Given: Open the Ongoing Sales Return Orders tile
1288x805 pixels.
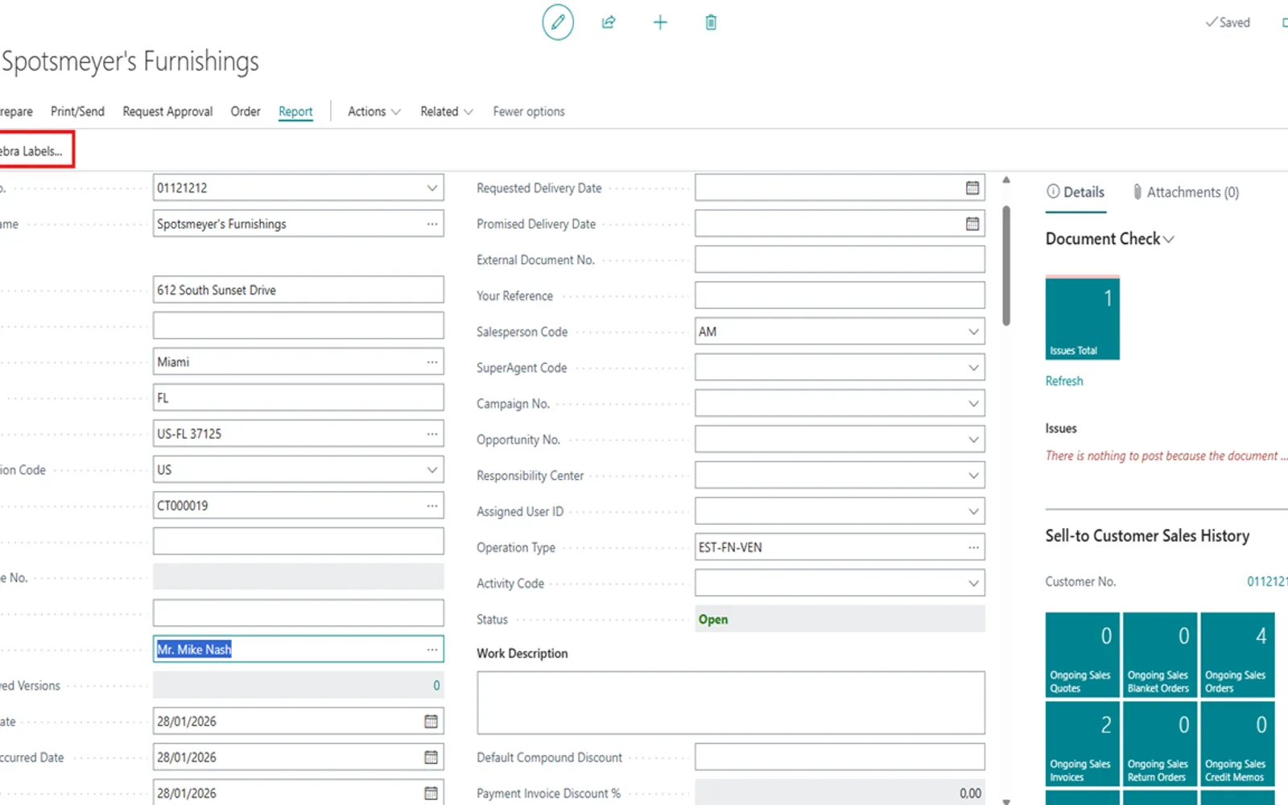Looking at the screenshot, I should tap(1159, 743).
